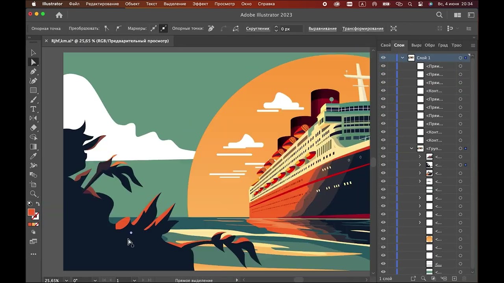Click the target circle of <Груп...> row
The height and width of the screenshot is (283, 504).
click(460, 149)
